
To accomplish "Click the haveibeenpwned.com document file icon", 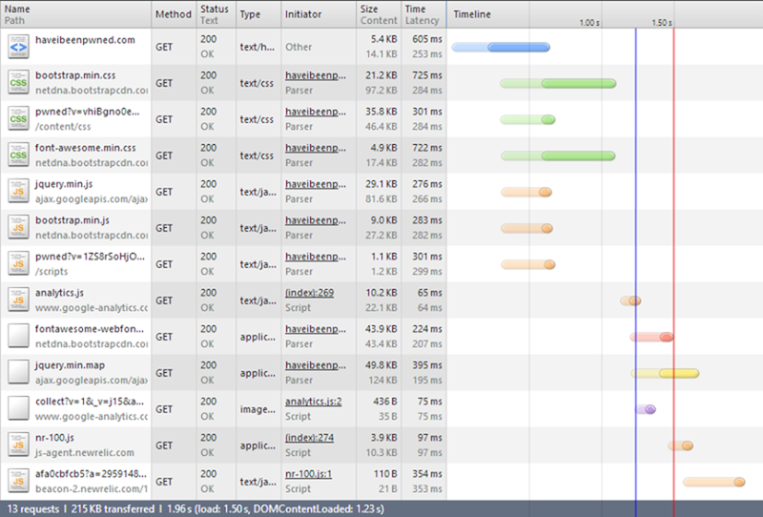I will [x=18, y=47].
